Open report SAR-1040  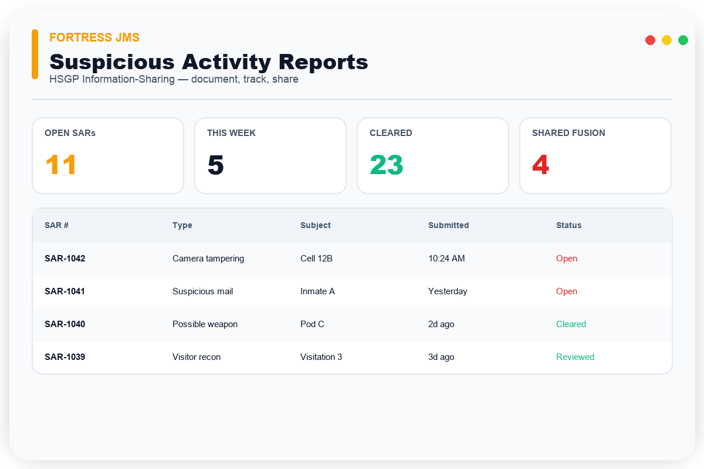pos(65,324)
